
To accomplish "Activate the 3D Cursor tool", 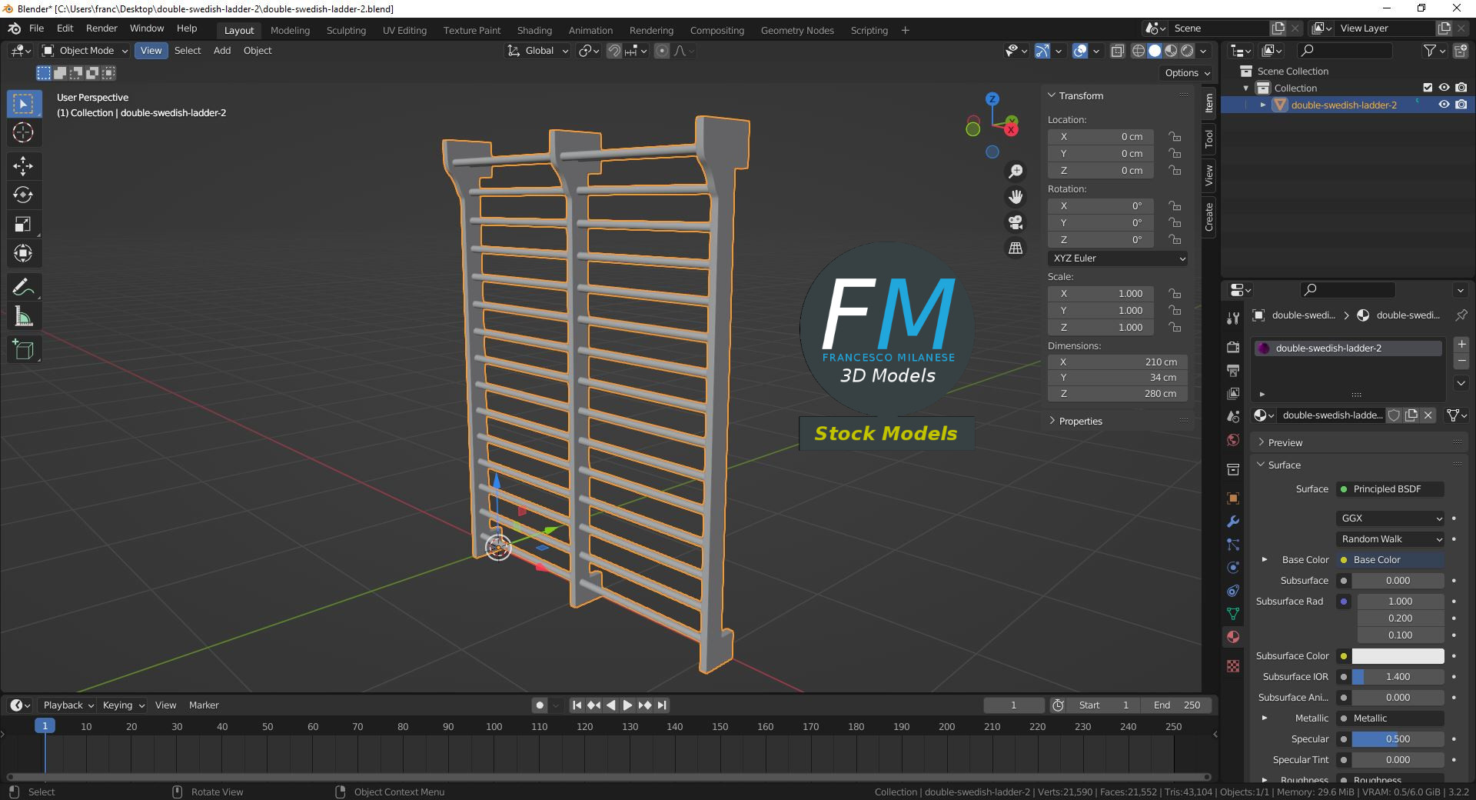I will click(x=24, y=132).
